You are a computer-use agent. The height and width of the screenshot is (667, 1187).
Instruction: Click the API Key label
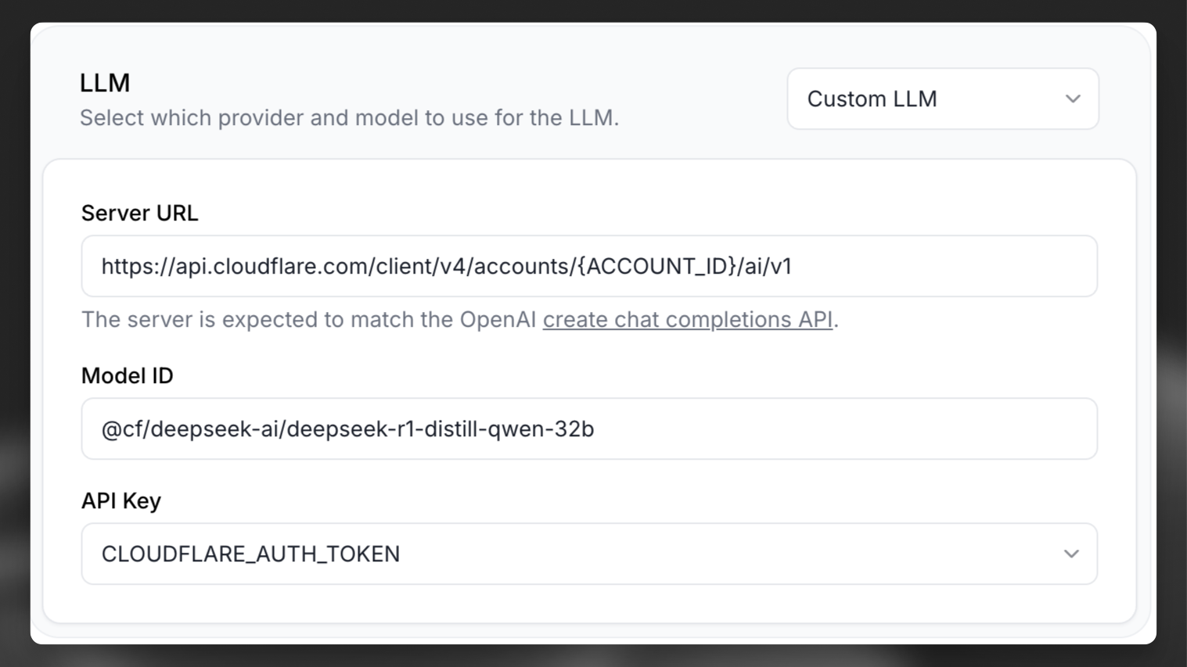[x=120, y=500]
